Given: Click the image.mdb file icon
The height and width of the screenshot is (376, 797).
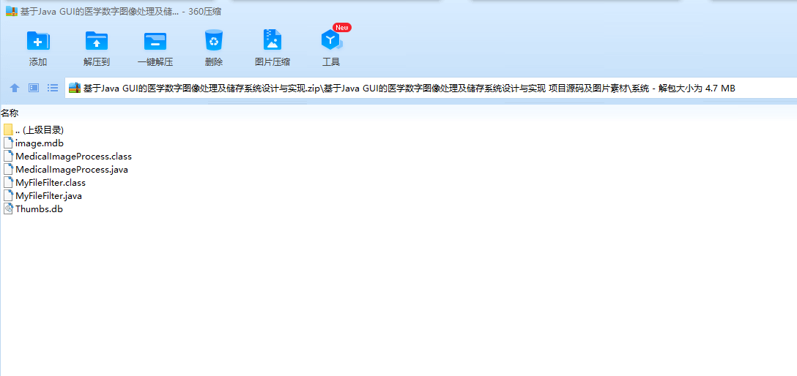Looking at the screenshot, I should (7, 143).
